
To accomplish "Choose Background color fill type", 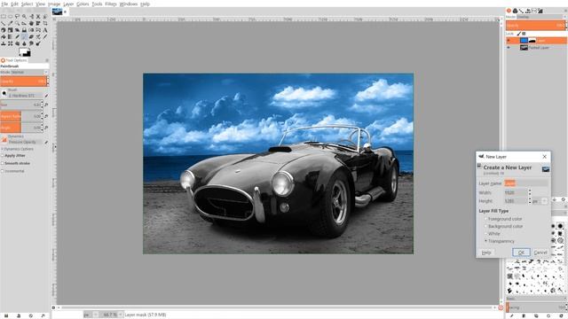I will (485, 226).
